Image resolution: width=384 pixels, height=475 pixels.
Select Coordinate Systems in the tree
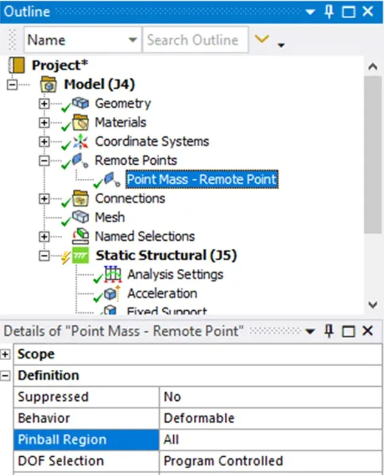pos(152,142)
